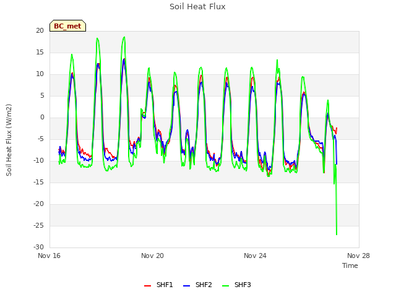
Task: Click the -15 y-axis tick label
Action: coord(38,183)
